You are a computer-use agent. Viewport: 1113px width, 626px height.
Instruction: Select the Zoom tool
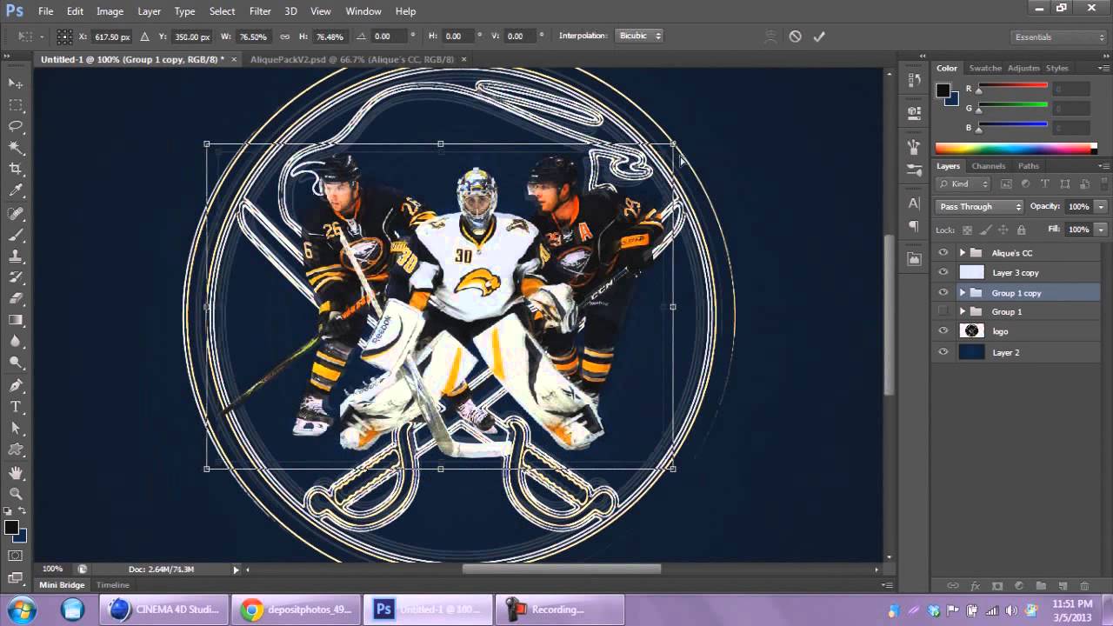(x=16, y=494)
